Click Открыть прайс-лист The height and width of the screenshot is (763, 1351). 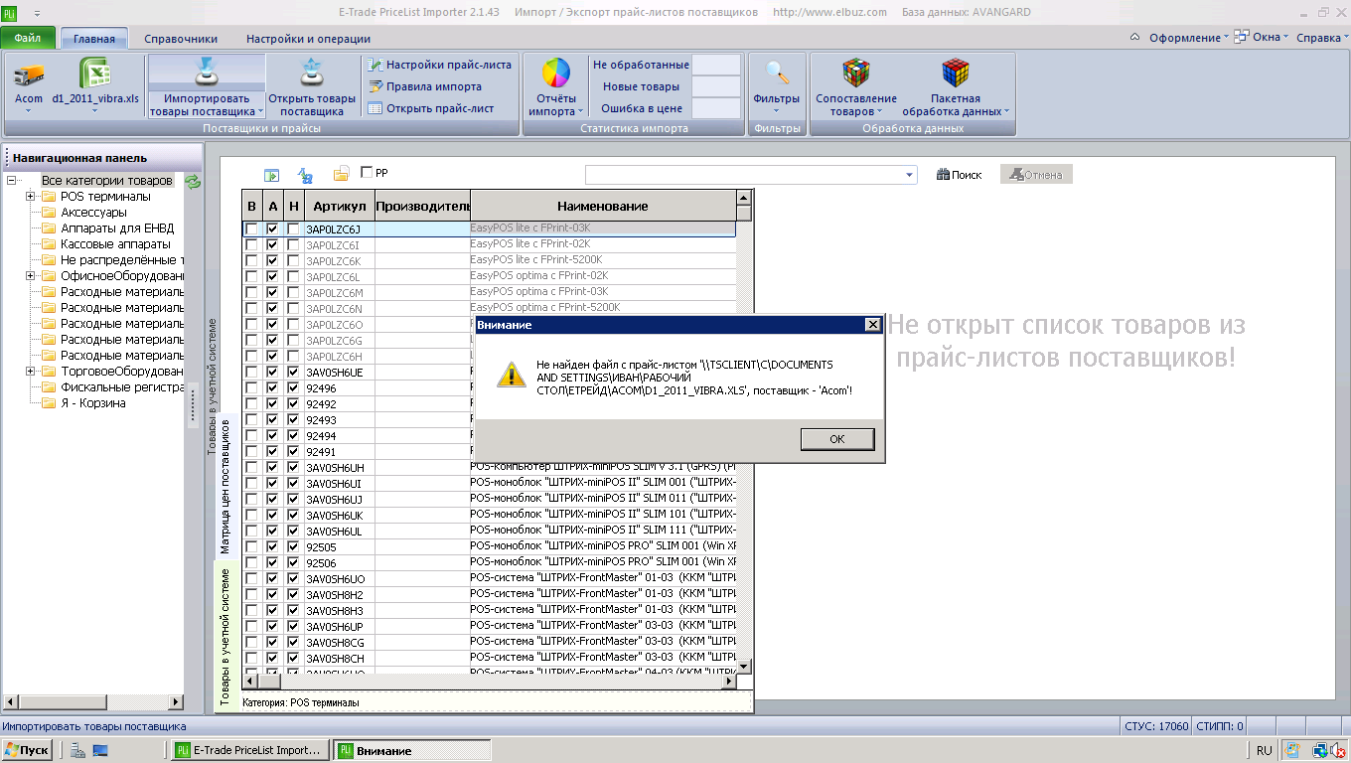tap(431, 108)
